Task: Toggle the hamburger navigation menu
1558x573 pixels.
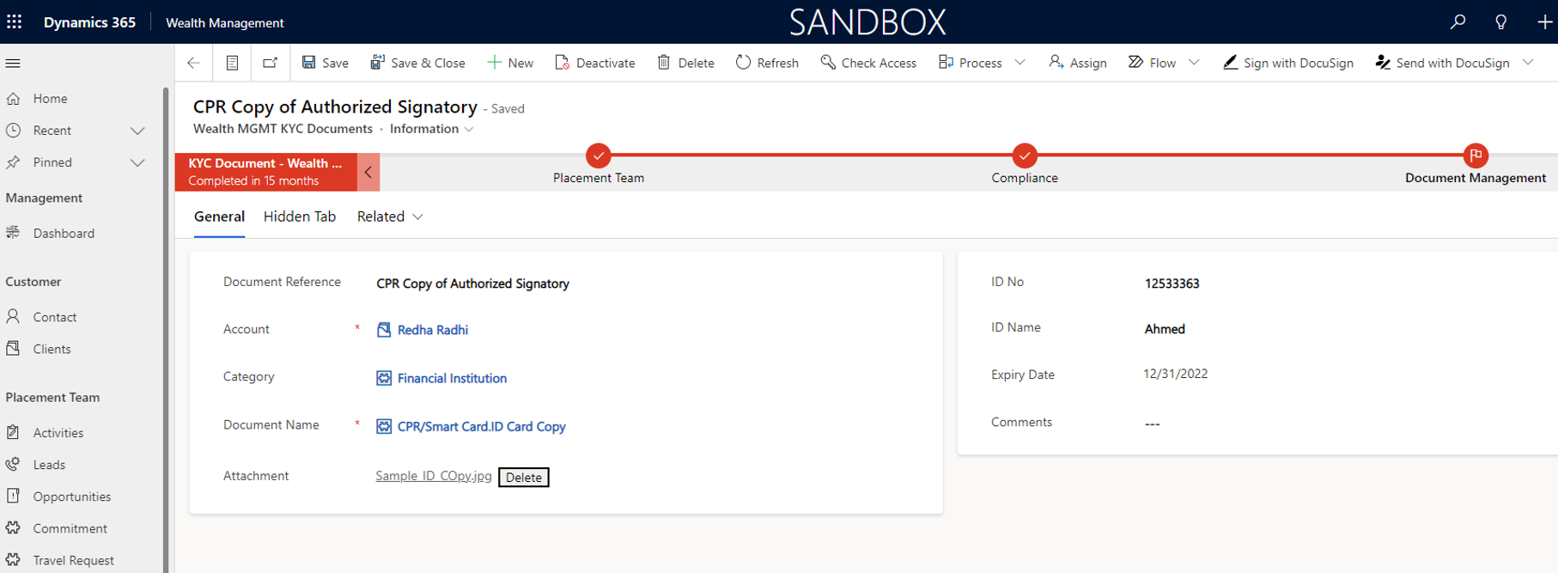Action: coord(13,63)
